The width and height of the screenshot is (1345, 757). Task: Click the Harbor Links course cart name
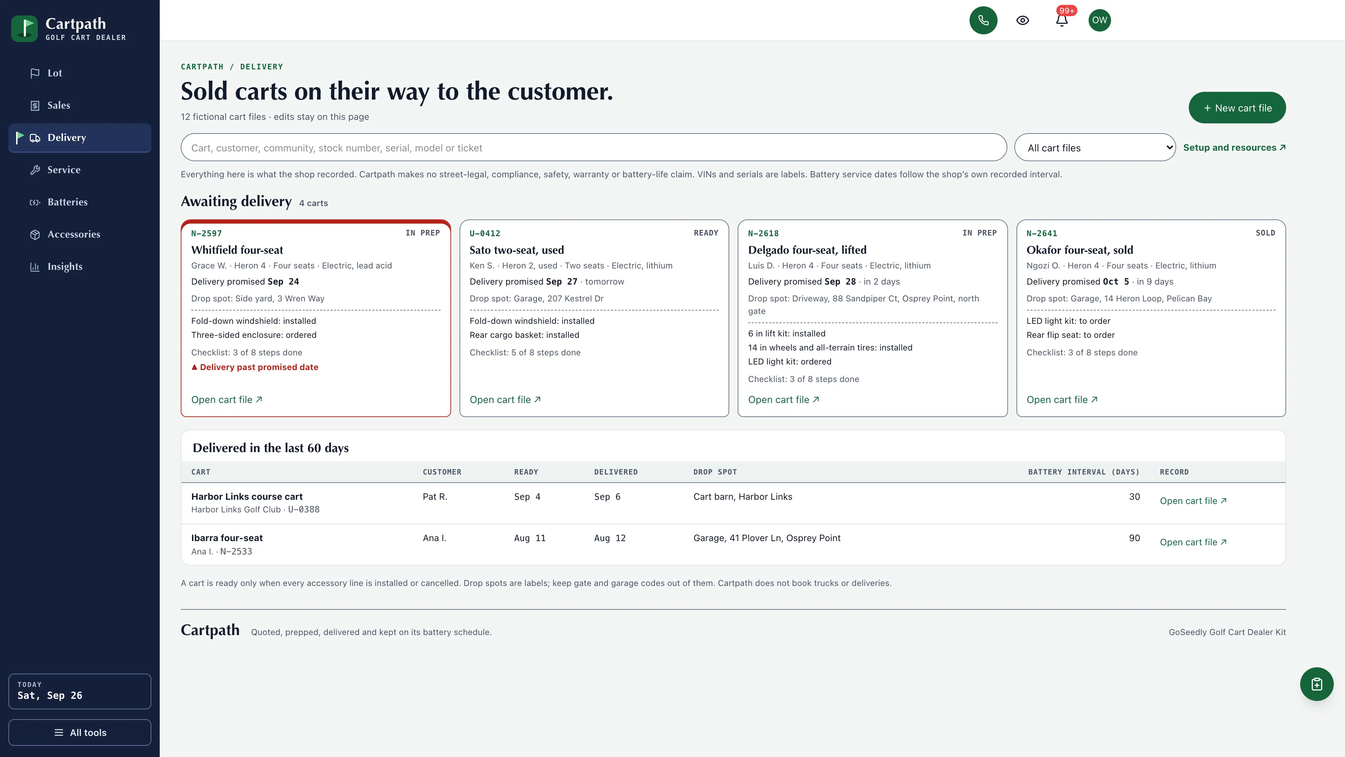[x=247, y=496]
